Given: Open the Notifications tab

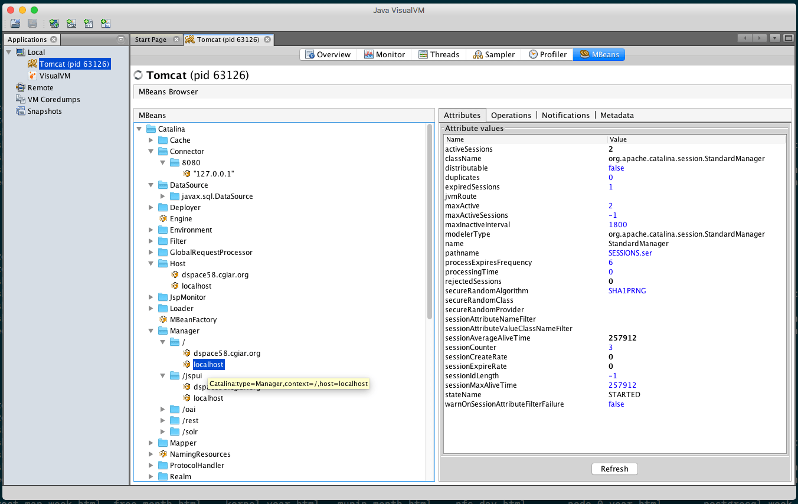Looking at the screenshot, I should tap(565, 116).
